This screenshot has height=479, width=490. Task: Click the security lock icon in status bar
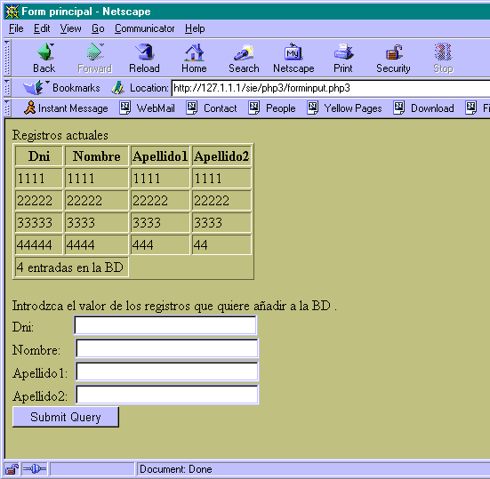tap(12, 469)
